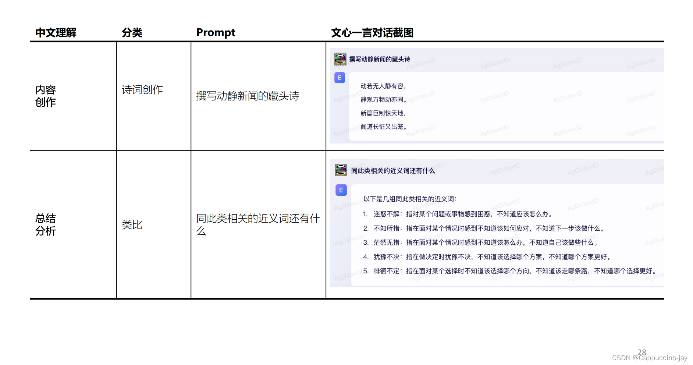Click list item 1 迷惑不解

tap(458, 214)
